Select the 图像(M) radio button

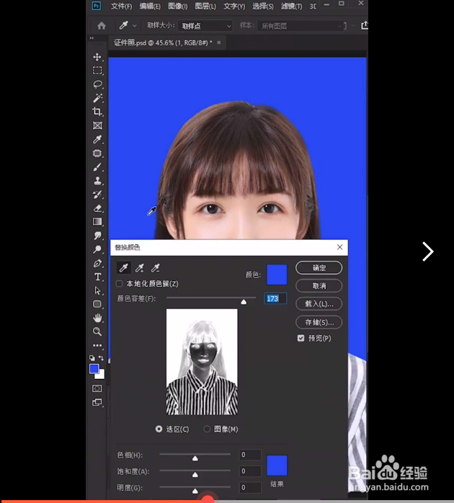click(207, 429)
